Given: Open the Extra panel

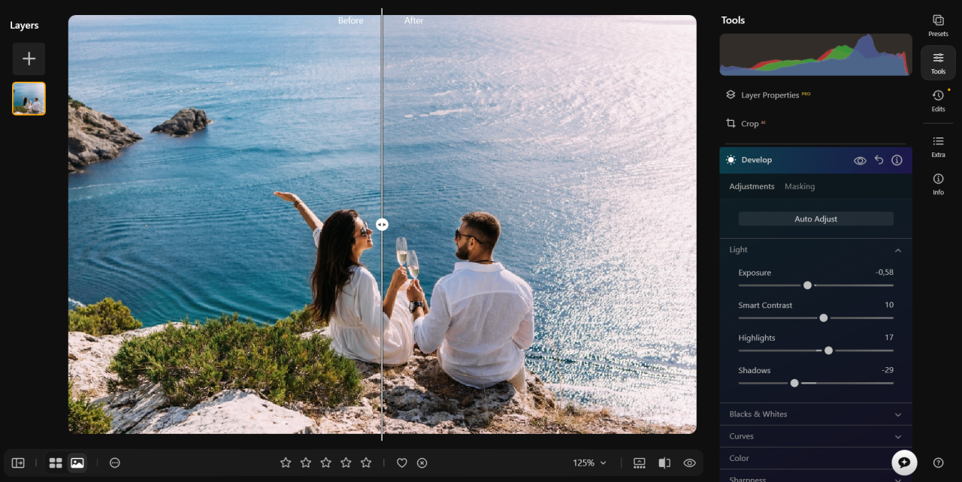Looking at the screenshot, I should click(938, 146).
